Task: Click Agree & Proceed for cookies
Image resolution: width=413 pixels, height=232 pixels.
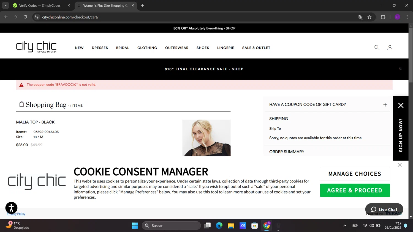Action: [x=355, y=190]
